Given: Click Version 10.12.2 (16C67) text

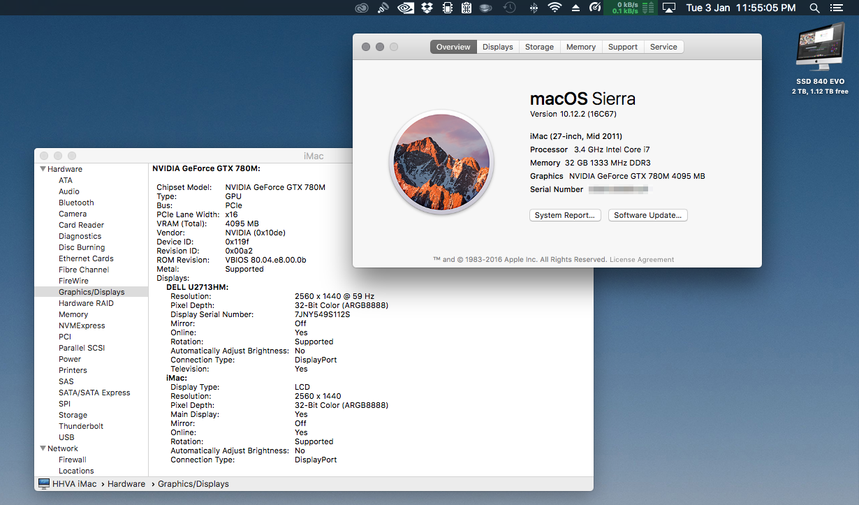Looking at the screenshot, I should 573,114.
